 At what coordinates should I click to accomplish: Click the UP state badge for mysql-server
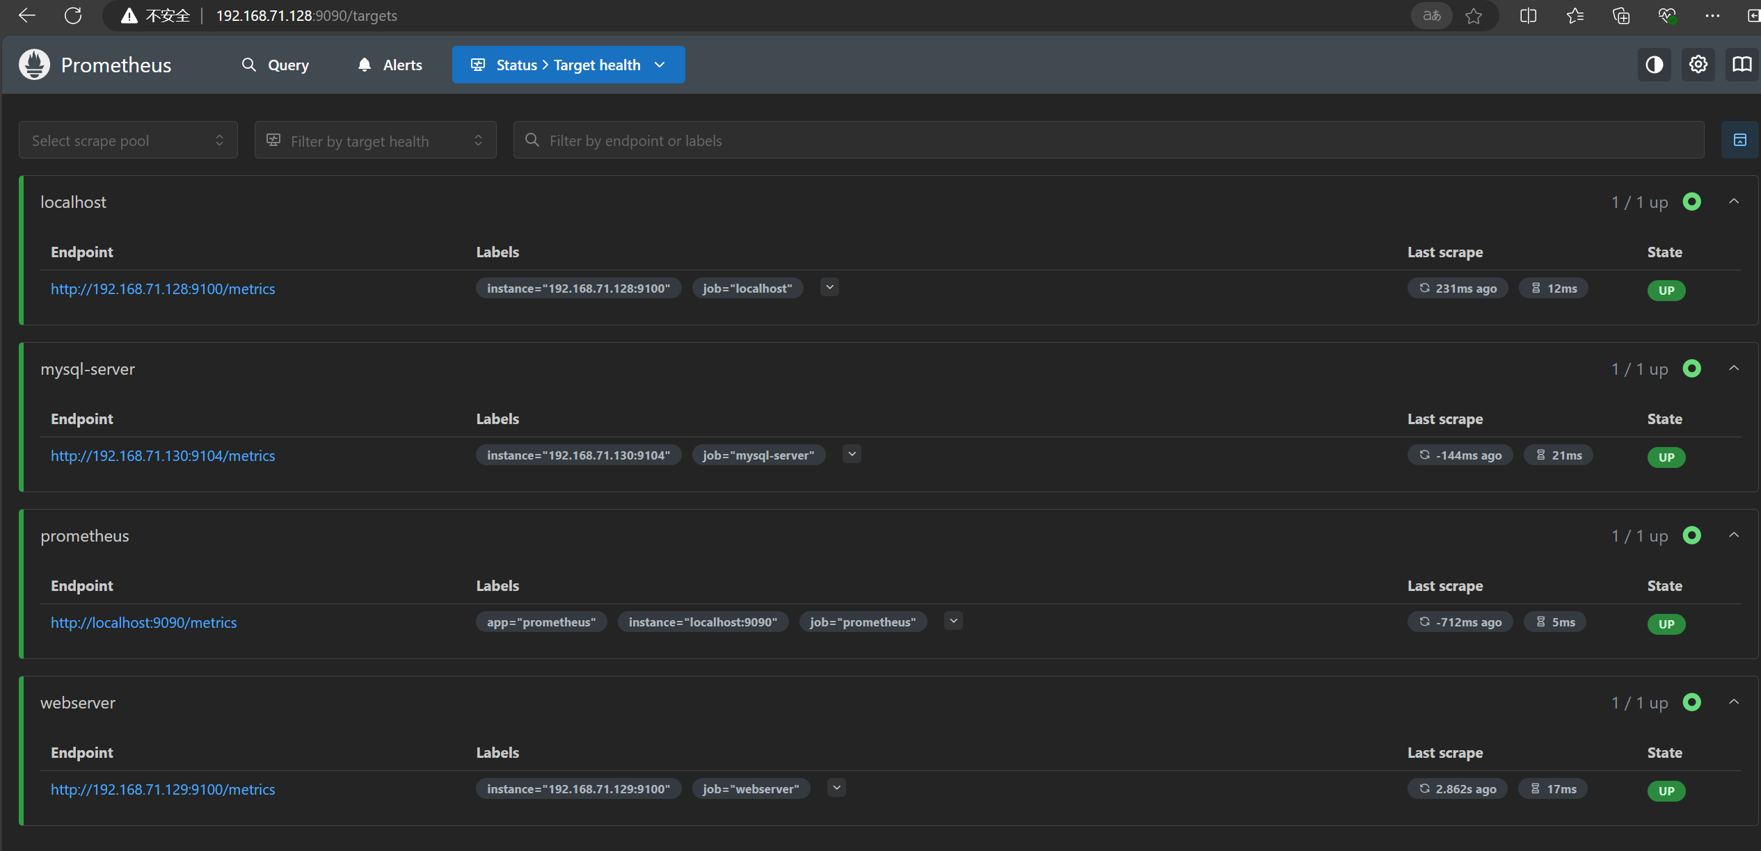(1666, 457)
